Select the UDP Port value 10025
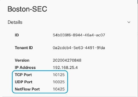138x97 pixels. click(59, 82)
